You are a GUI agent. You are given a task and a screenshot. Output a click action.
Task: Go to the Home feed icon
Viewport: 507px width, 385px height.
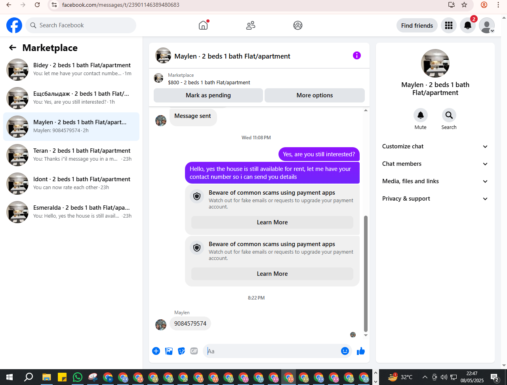pos(203,25)
